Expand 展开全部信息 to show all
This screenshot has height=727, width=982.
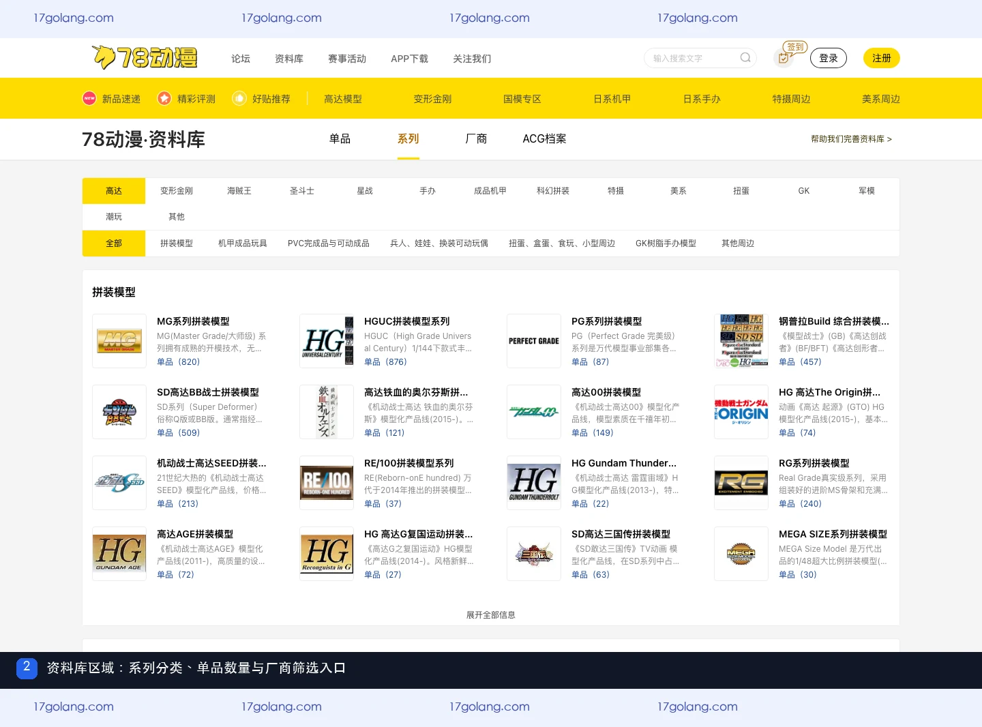491,615
